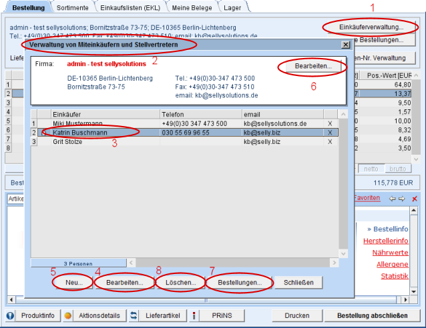Viewport: 426px width, 328px height.
Task: Click bottom panel horizontal scroll right arrow
Action: click(405, 300)
